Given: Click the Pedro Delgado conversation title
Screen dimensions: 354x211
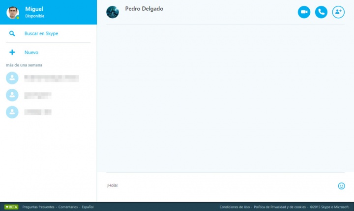Looking at the screenshot, I should (x=144, y=8).
